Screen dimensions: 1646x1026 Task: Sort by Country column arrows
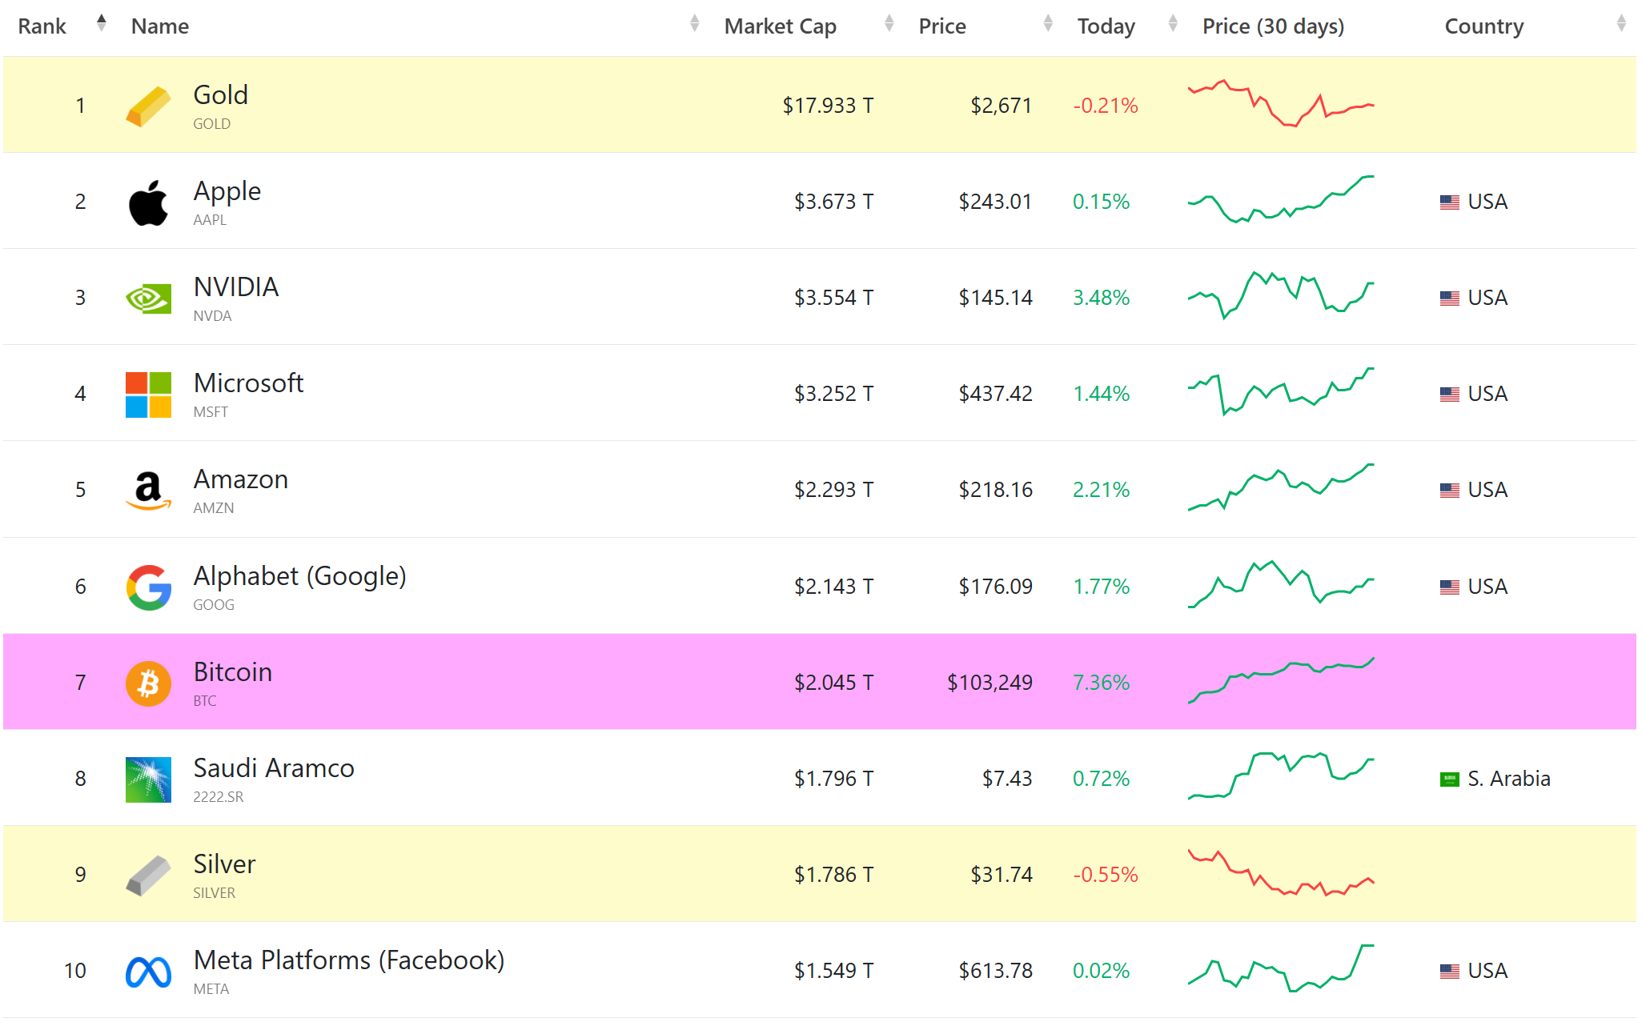click(1620, 23)
